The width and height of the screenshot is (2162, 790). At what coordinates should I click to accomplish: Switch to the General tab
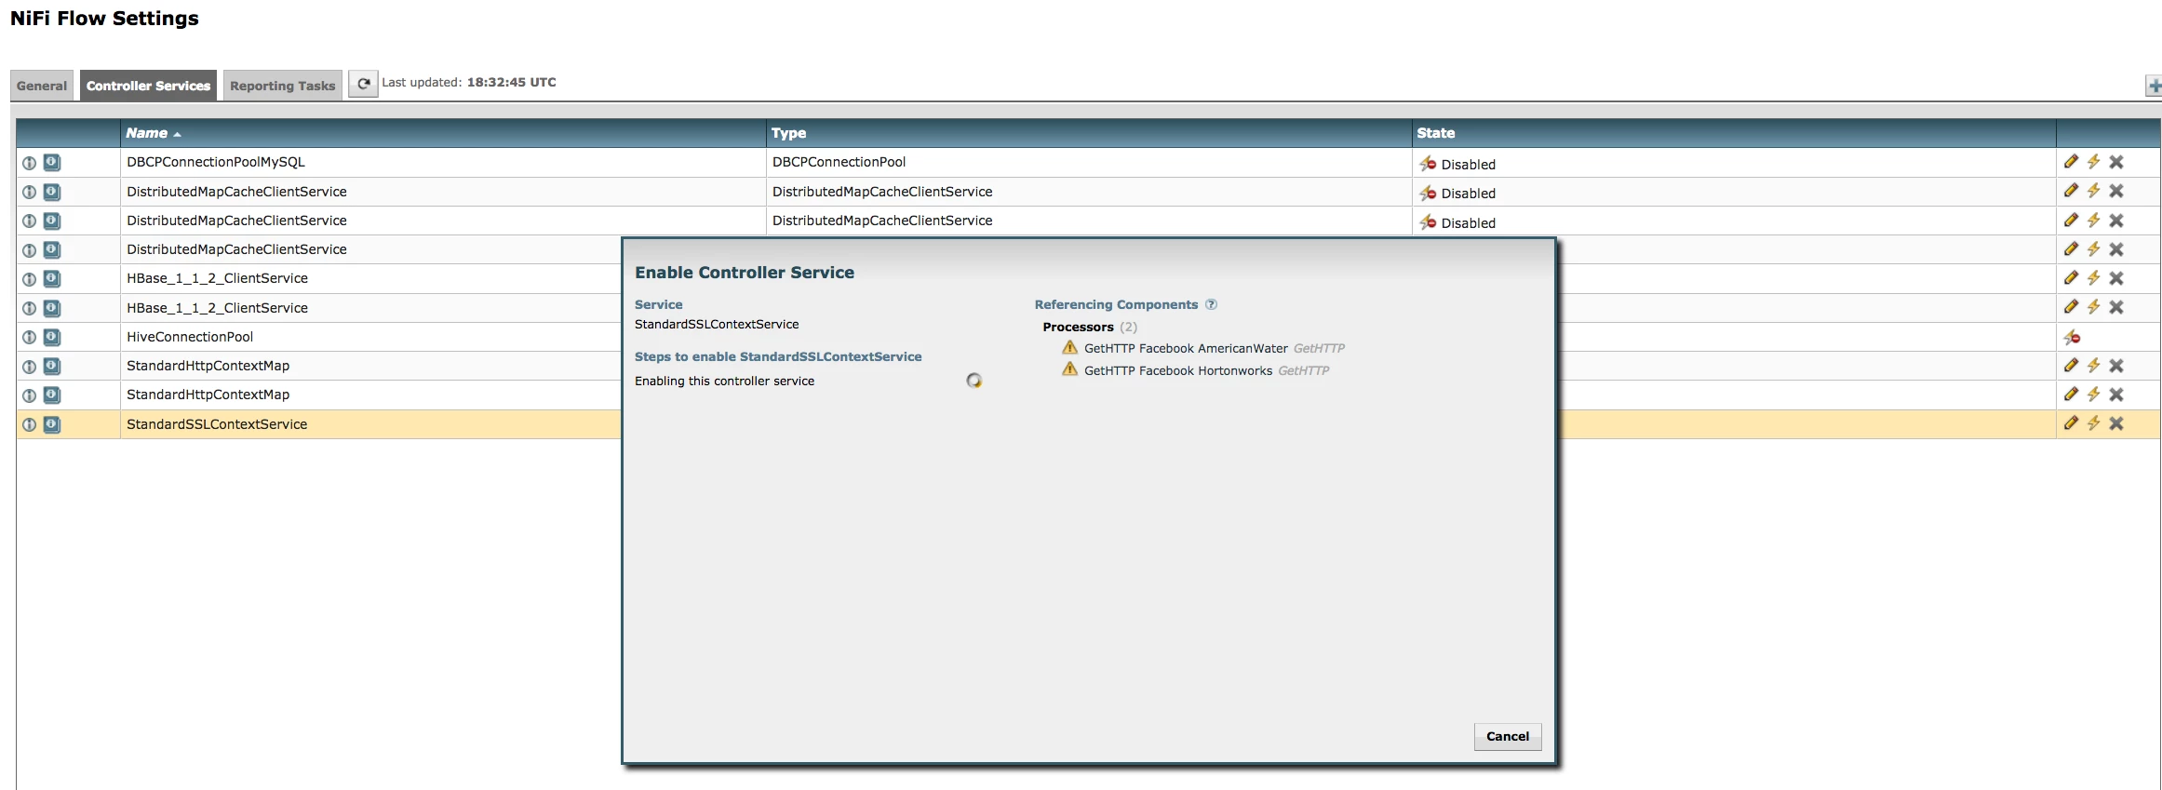point(42,86)
